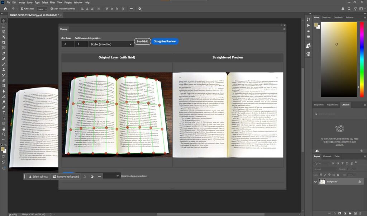
Task: Open the Bicubic (smoother) interpolation dropdown
Action: (110, 44)
